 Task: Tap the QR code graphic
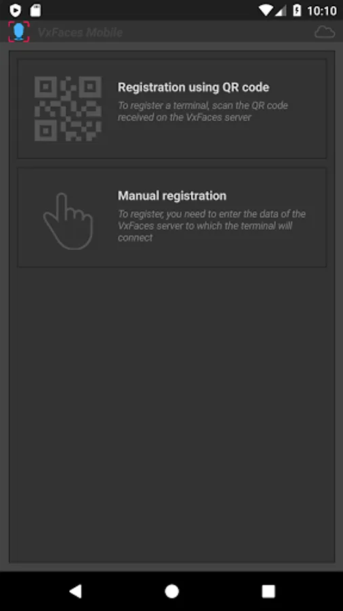68,109
